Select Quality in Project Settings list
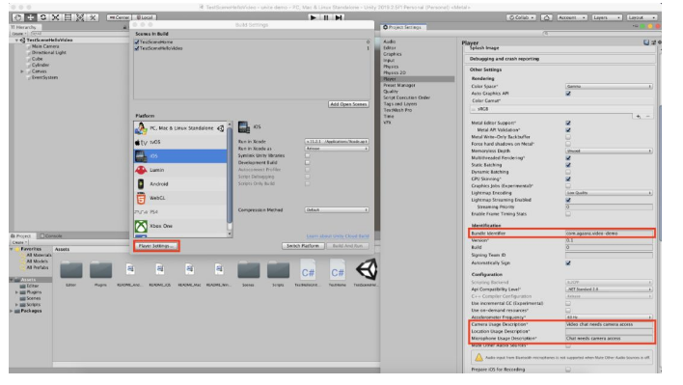Image resolution: width=683 pixels, height=385 pixels. [391, 92]
